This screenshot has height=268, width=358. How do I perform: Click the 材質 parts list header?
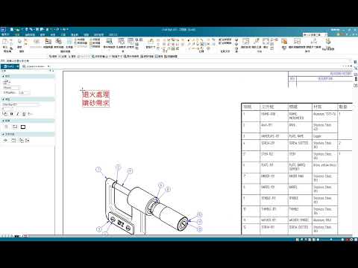[318, 107]
